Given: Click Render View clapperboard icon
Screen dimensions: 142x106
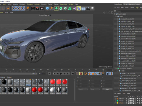Looking at the screenshot, I should pyautogui.click(x=33, y=9).
